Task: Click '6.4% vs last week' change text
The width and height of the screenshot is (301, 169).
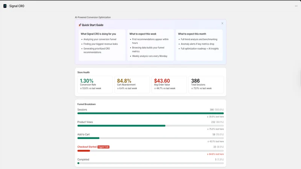Action: click(127, 88)
